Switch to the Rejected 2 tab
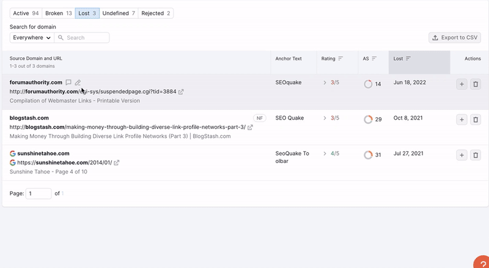This screenshot has height=268, width=489. (x=156, y=13)
